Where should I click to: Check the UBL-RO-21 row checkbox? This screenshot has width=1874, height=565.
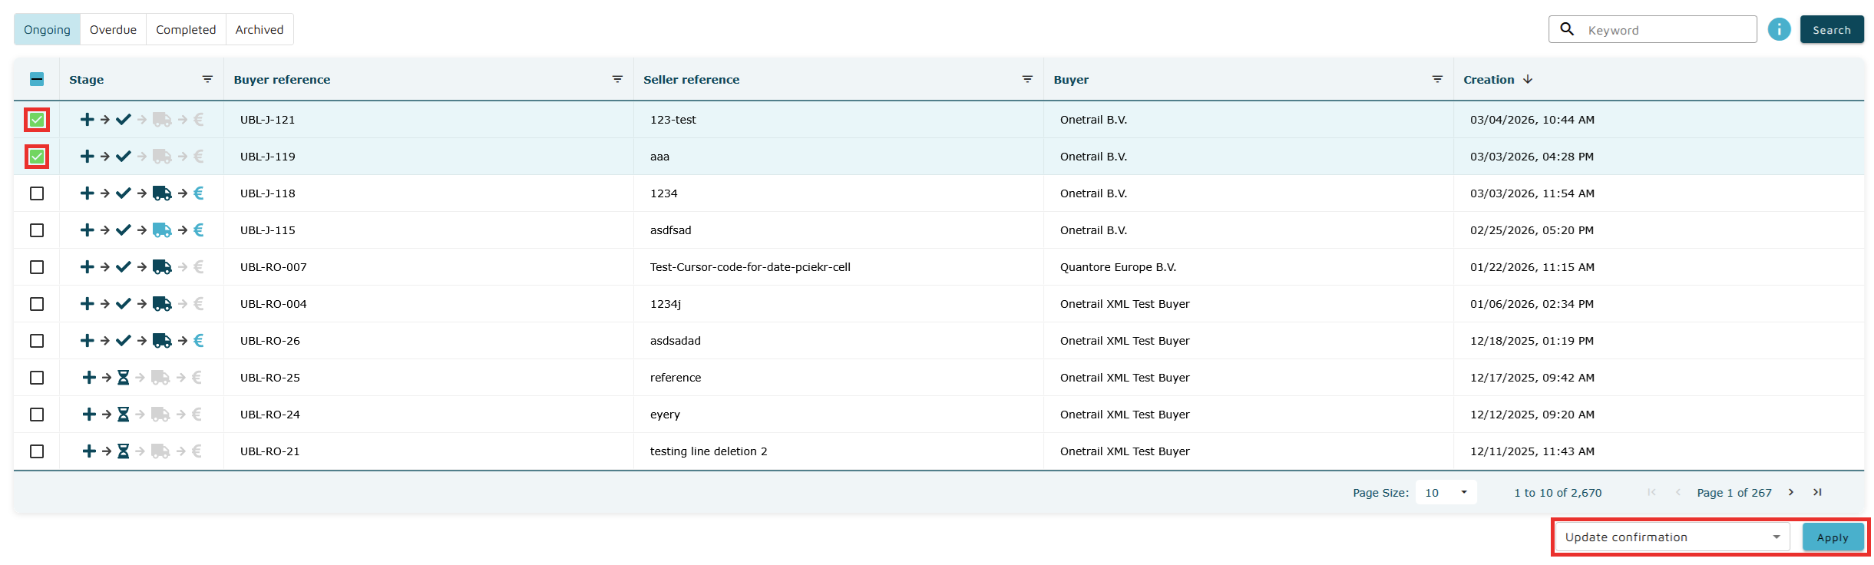(37, 451)
